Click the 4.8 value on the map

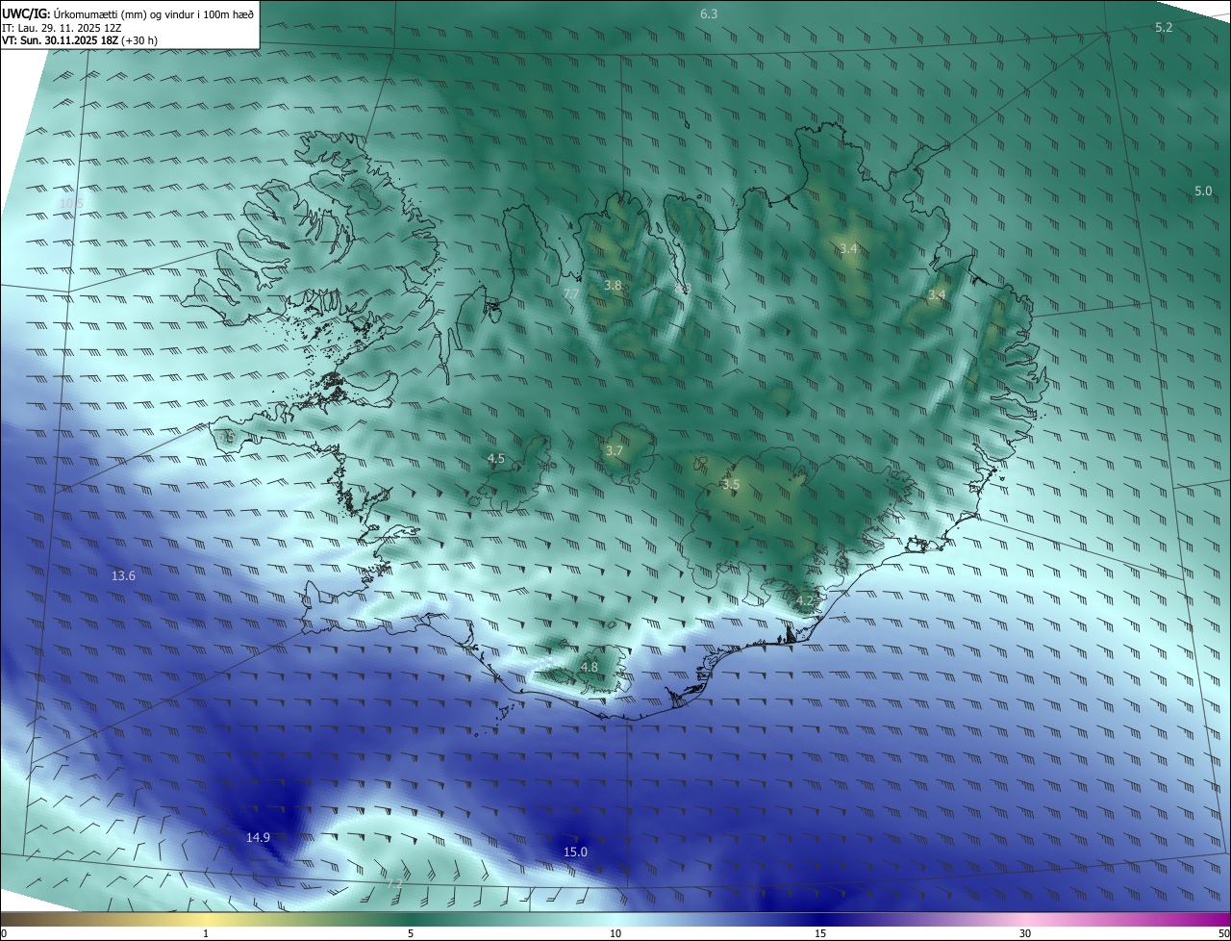point(590,667)
